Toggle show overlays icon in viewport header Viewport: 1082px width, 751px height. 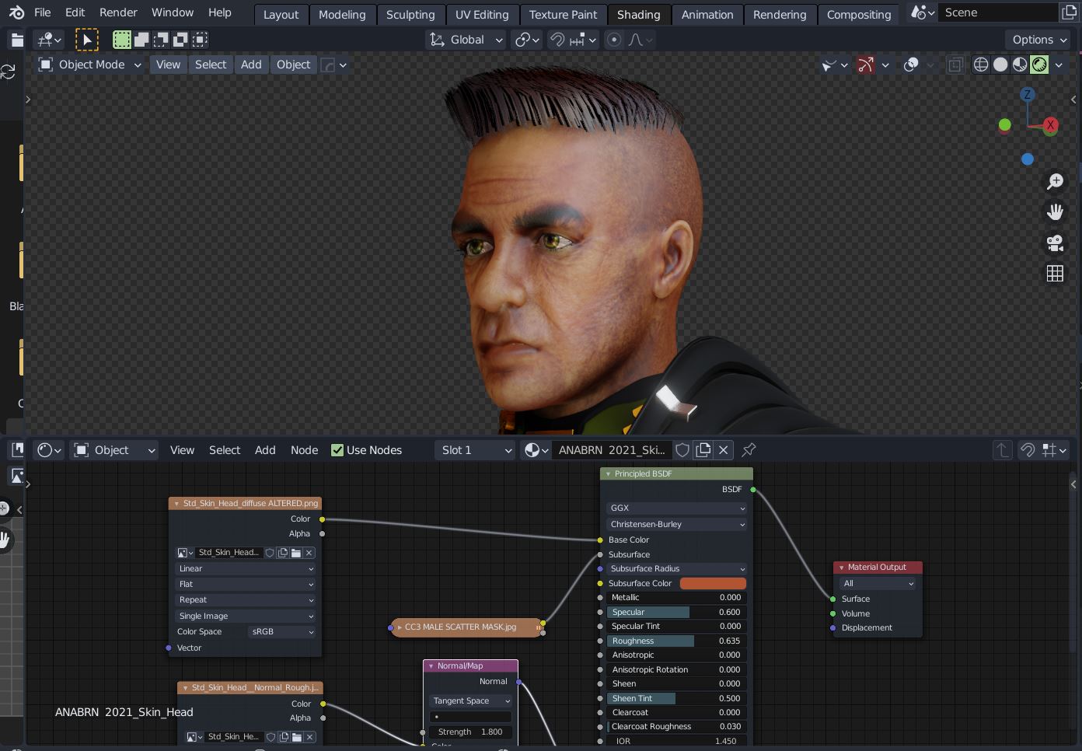click(912, 65)
